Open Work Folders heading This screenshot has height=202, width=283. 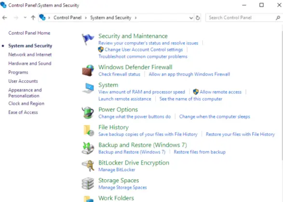point(116,198)
